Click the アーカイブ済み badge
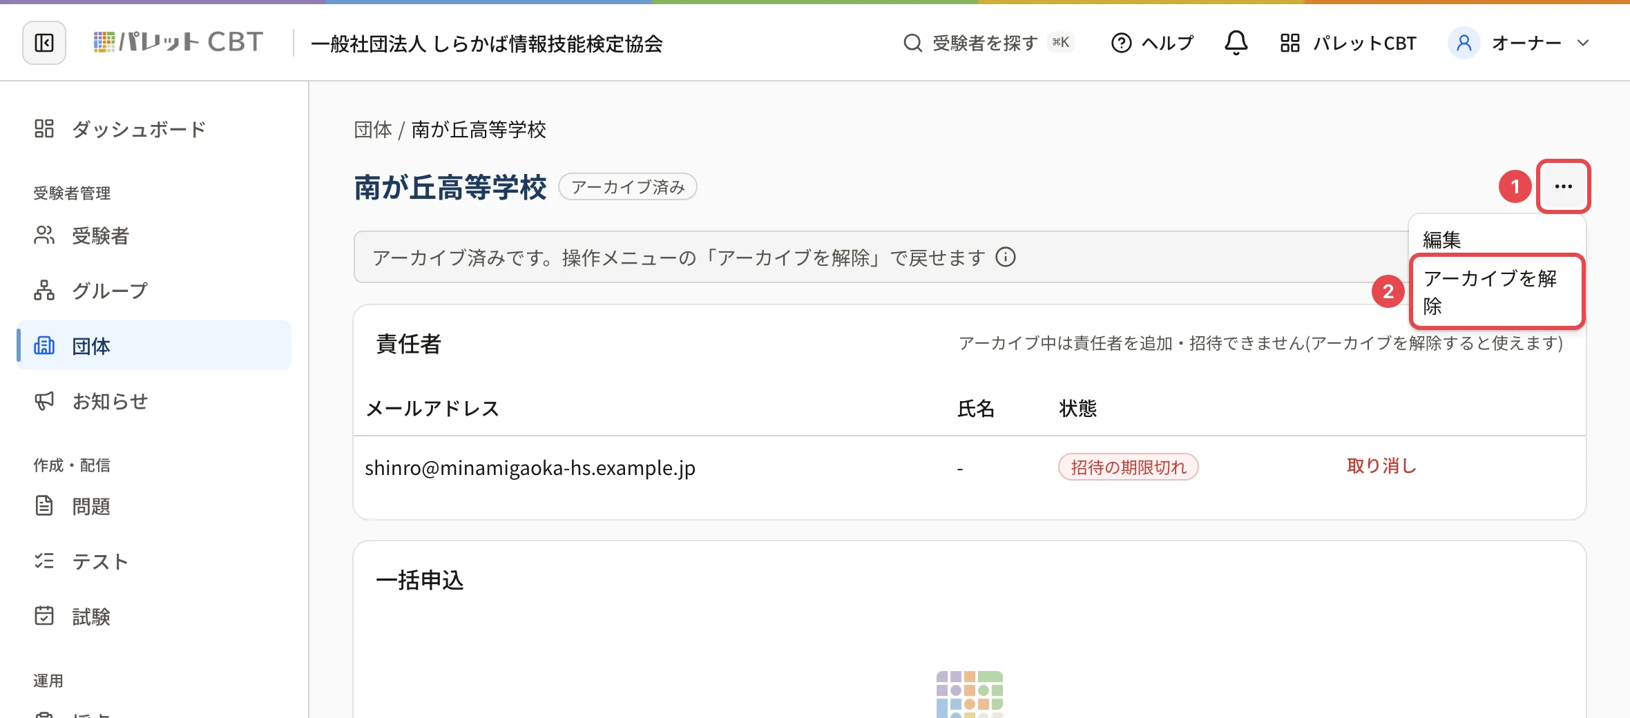 click(627, 187)
